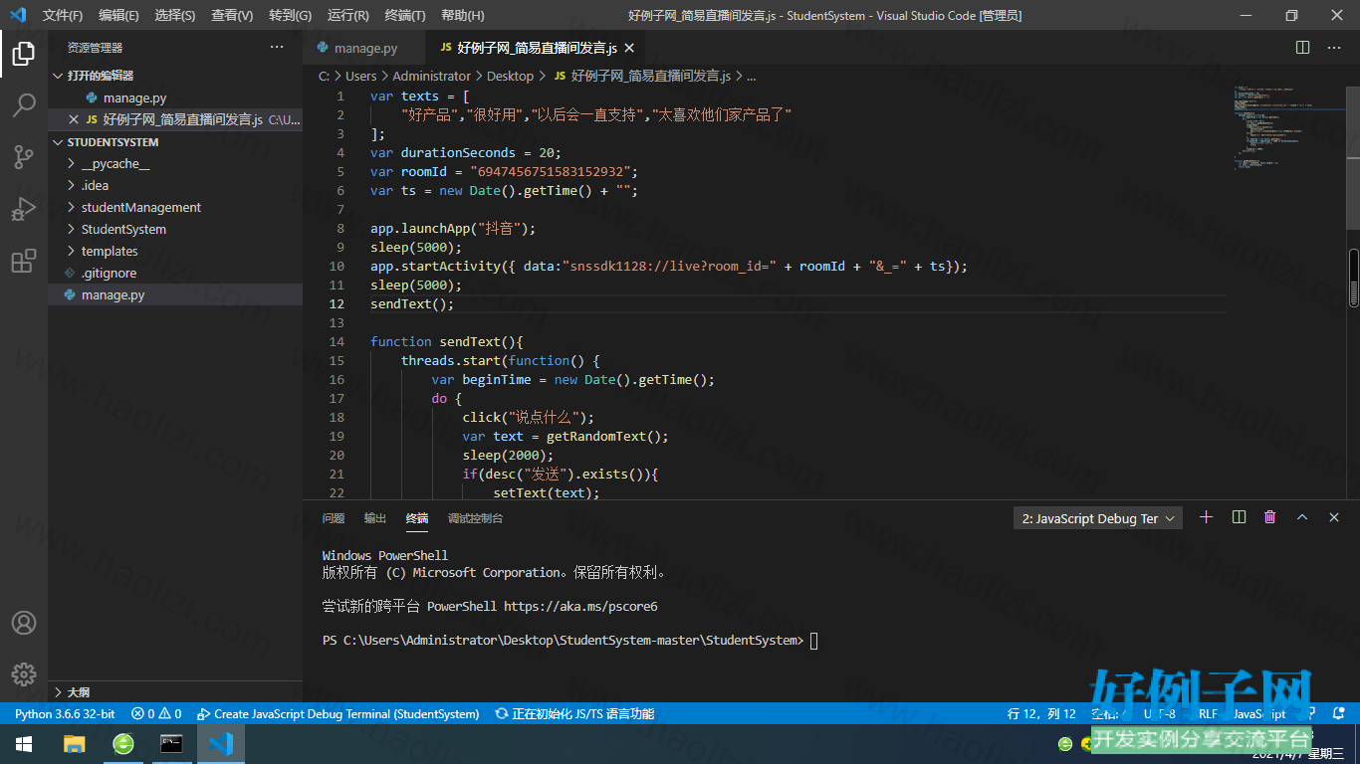
Task: Expand the 大纲 outline section
Action: coord(175,692)
